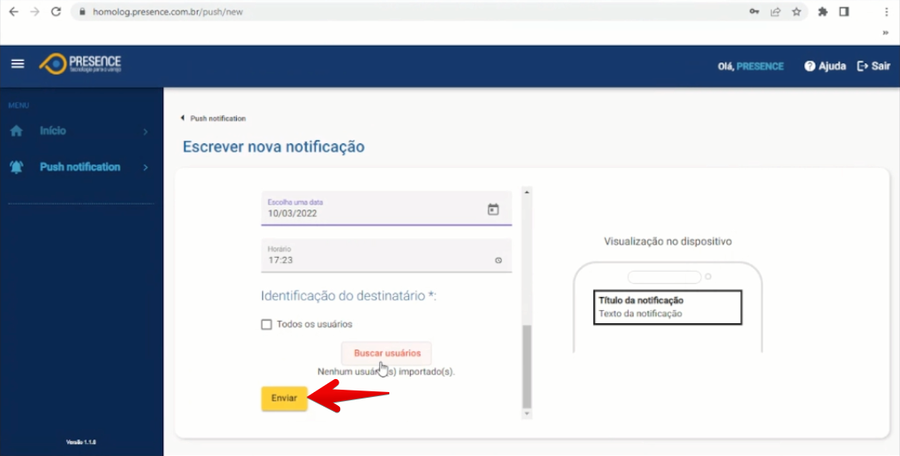The image size is (900, 456).
Task: Open the hamburger menu icon
Action: [18, 64]
